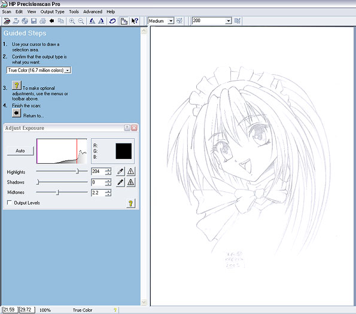Click the Auto exposure button
This screenshot has width=356, height=314.
20,151
